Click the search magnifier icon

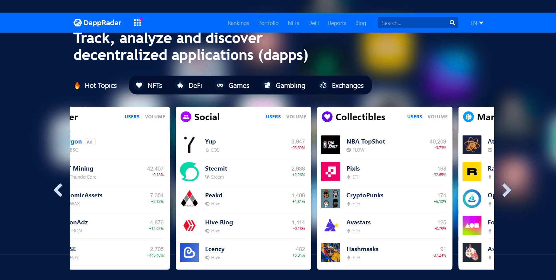[452, 23]
